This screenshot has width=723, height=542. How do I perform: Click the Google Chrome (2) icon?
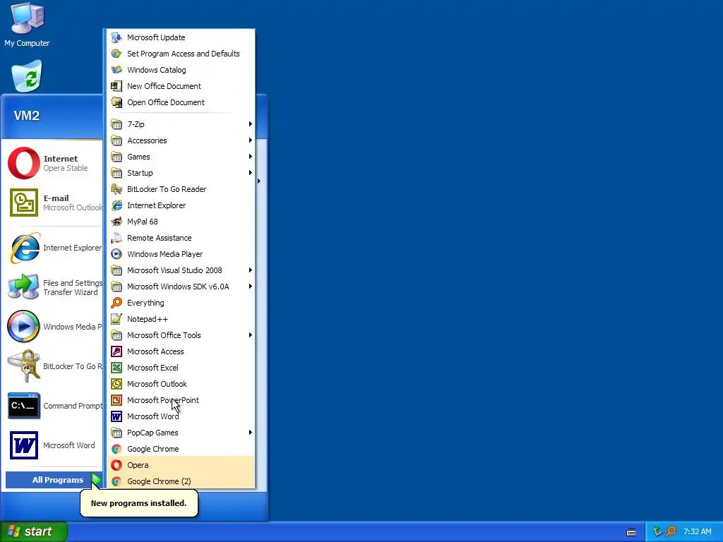tap(116, 481)
